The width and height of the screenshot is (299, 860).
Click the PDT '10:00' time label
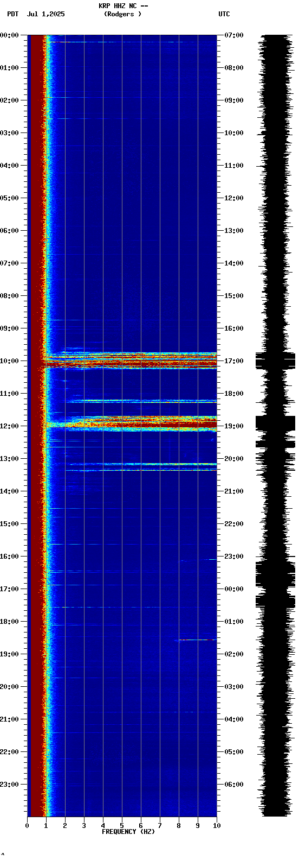(x=10, y=361)
